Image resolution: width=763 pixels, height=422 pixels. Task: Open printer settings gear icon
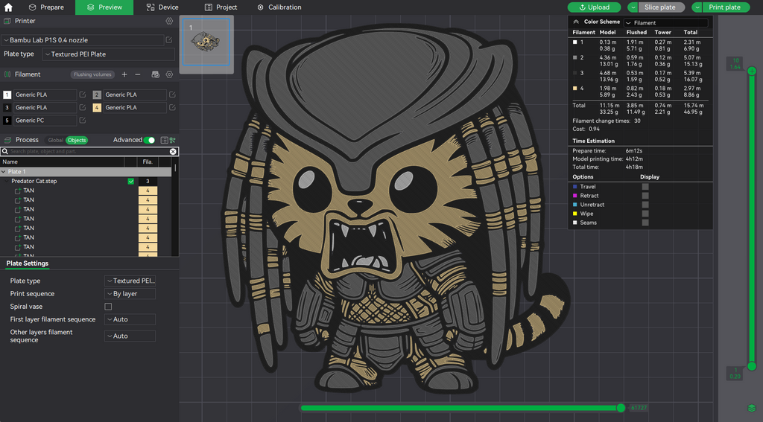click(169, 21)
